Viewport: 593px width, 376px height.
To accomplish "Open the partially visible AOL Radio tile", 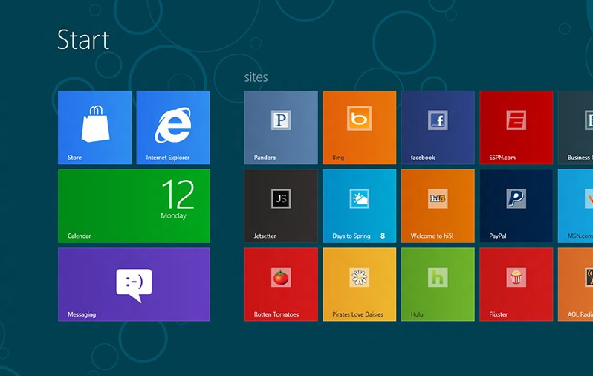I will pyautogui.click(x=576, y=285).
